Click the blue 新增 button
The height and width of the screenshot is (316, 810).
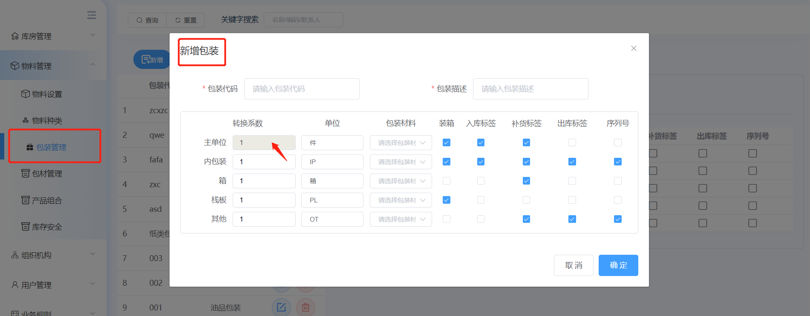coord(152,60)
